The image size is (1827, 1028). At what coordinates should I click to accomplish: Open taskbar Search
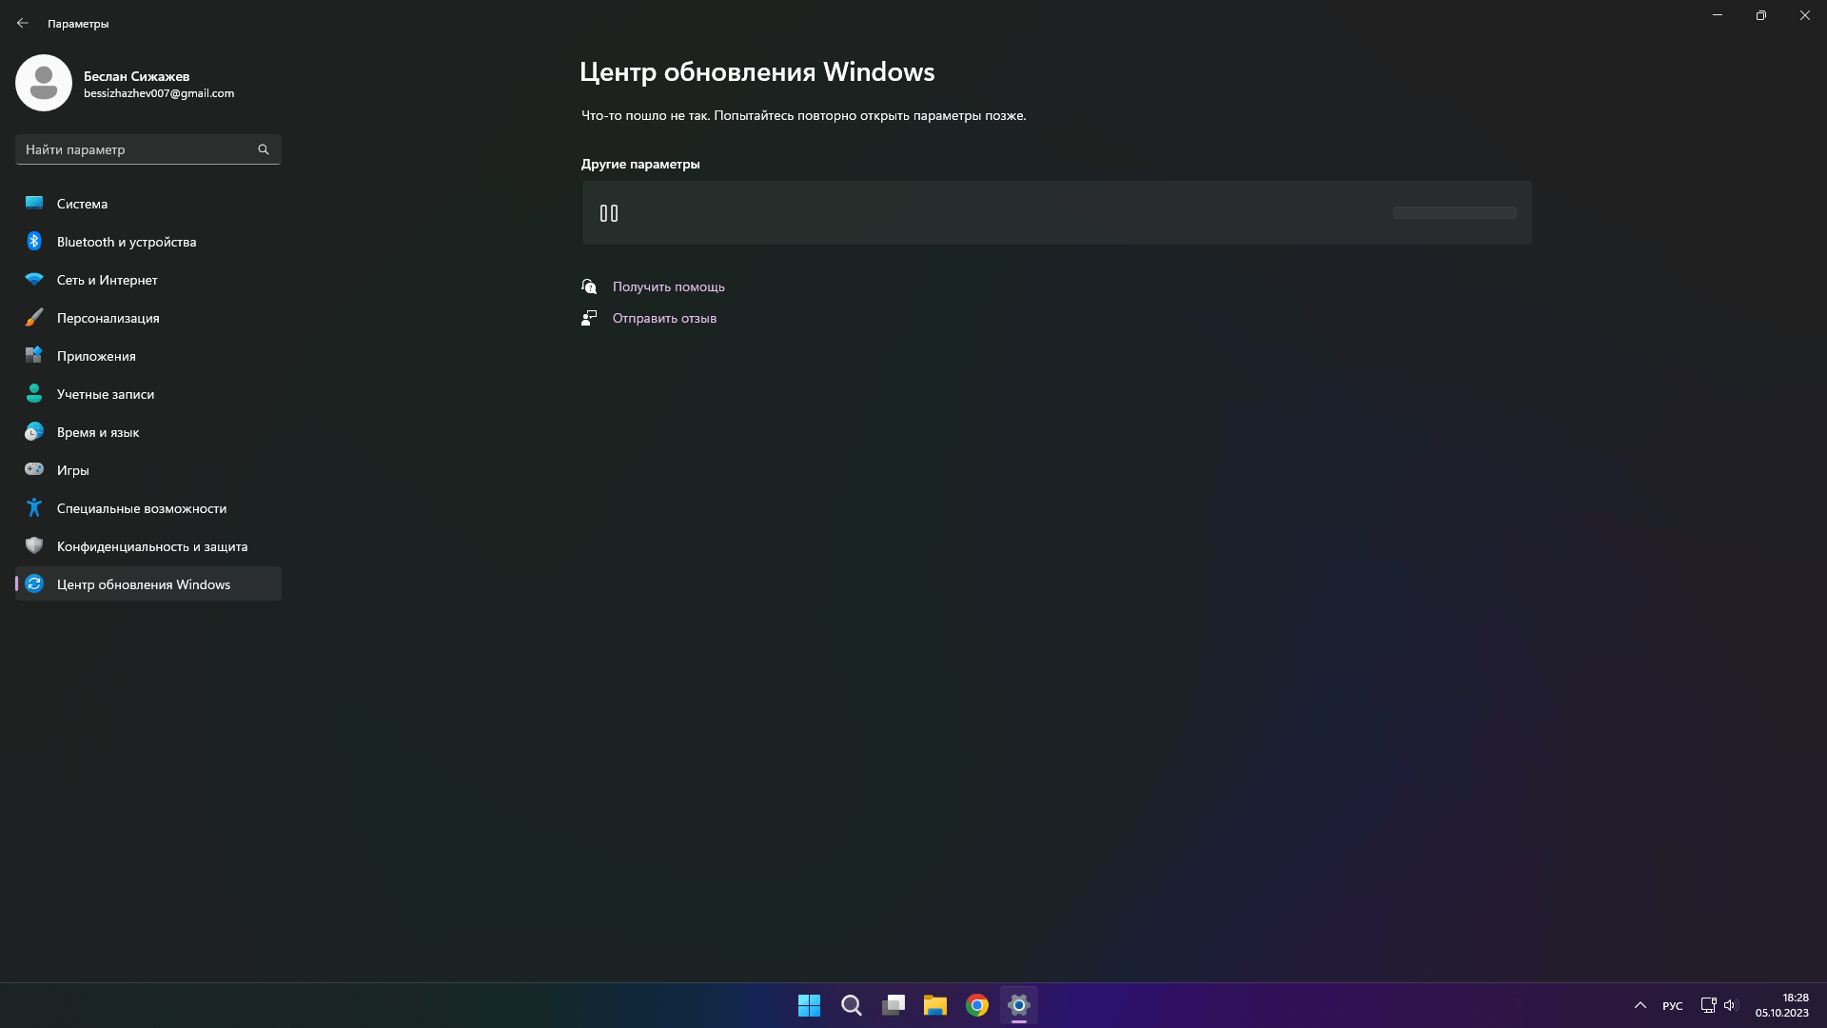pos(851,1005)
